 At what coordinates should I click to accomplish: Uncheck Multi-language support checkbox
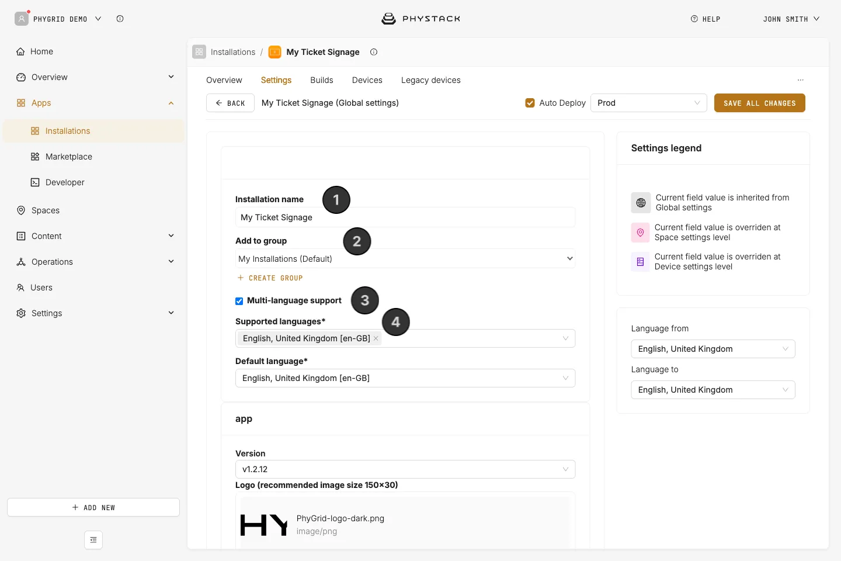(239, 301)
